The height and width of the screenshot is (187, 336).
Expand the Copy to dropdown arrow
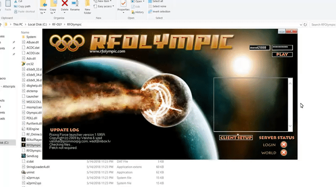pos(54,13)
